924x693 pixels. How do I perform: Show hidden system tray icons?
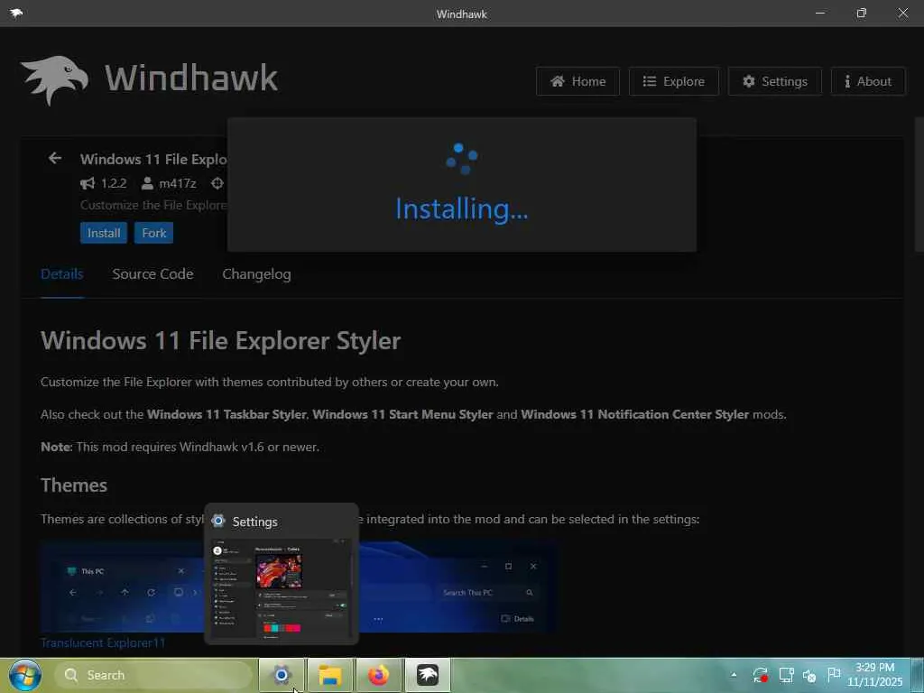734,675
